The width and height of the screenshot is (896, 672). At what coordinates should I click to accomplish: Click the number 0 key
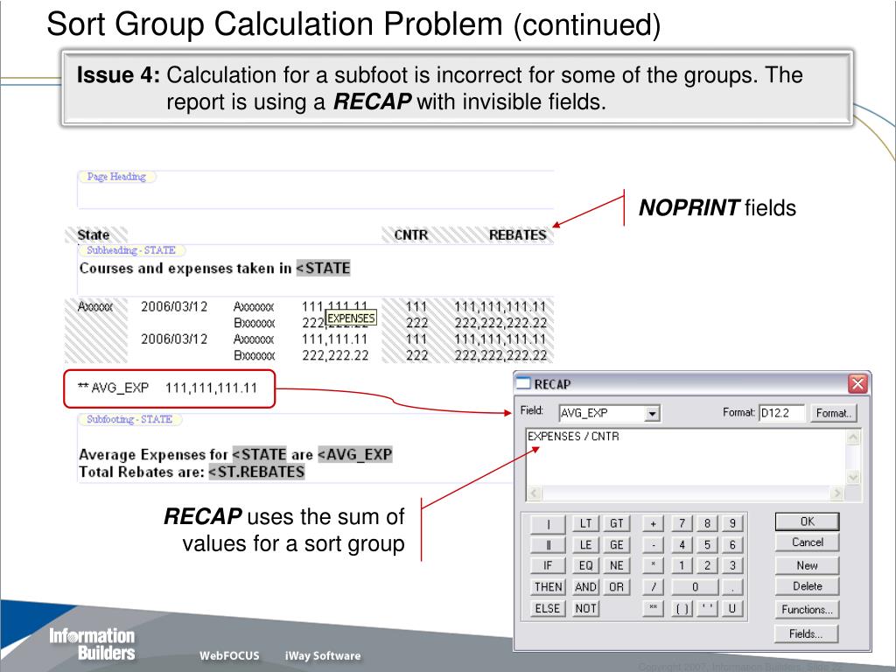pos(694,587)
